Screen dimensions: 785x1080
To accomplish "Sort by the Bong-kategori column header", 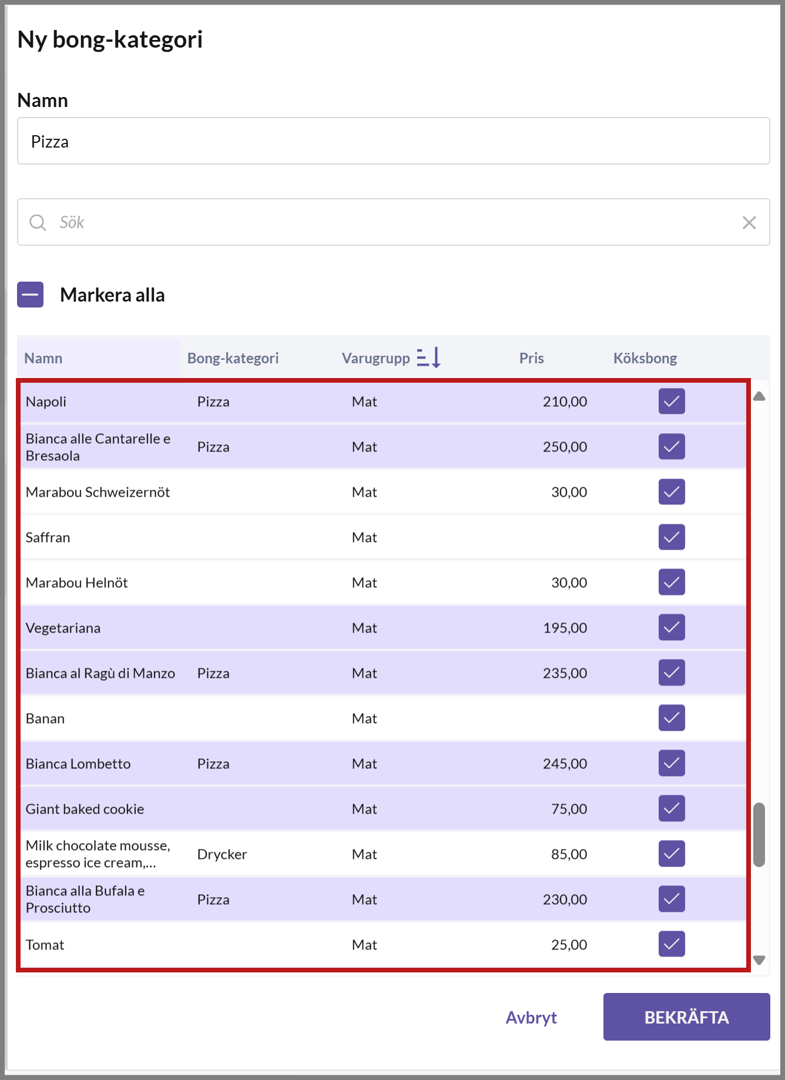I will [233, 358].
